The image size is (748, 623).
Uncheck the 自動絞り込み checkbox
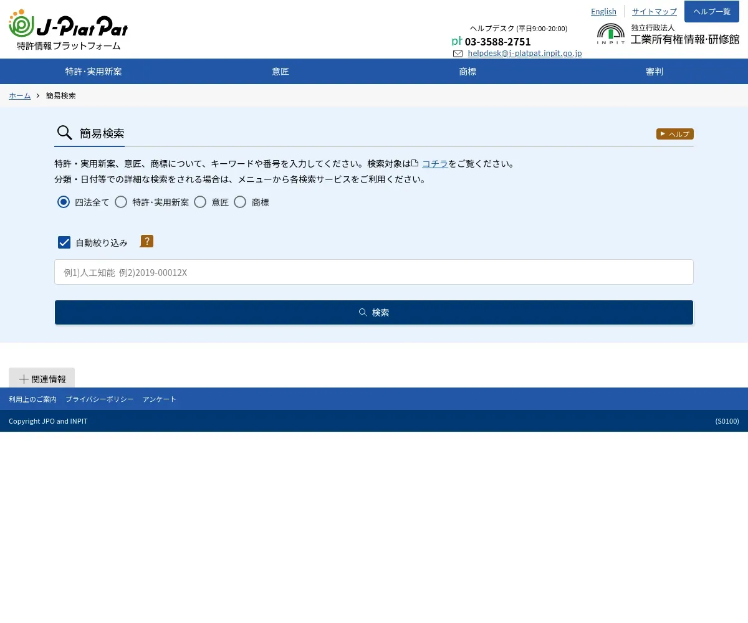click(x=64, y=242)
